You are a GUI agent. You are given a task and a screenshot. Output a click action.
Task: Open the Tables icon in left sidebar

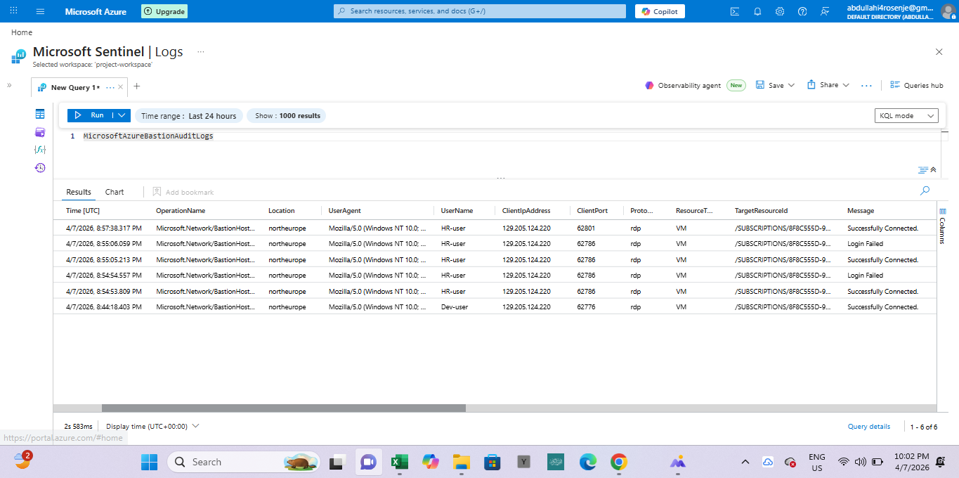point(40,114)
